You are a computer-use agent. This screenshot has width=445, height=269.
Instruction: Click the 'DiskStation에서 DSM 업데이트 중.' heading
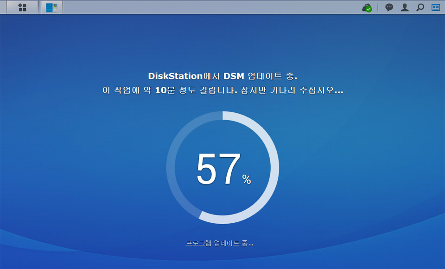click(x=222, y=76)
